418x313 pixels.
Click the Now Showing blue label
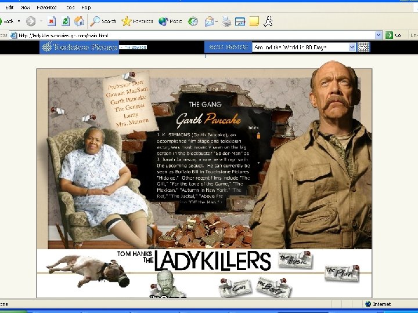[228, 47]
